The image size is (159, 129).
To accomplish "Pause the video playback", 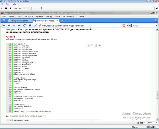I will (6, 8).
